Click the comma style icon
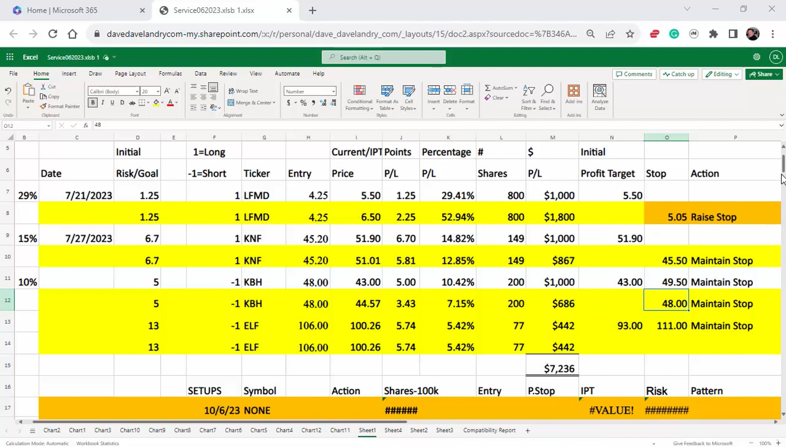 tap(313, 103)
